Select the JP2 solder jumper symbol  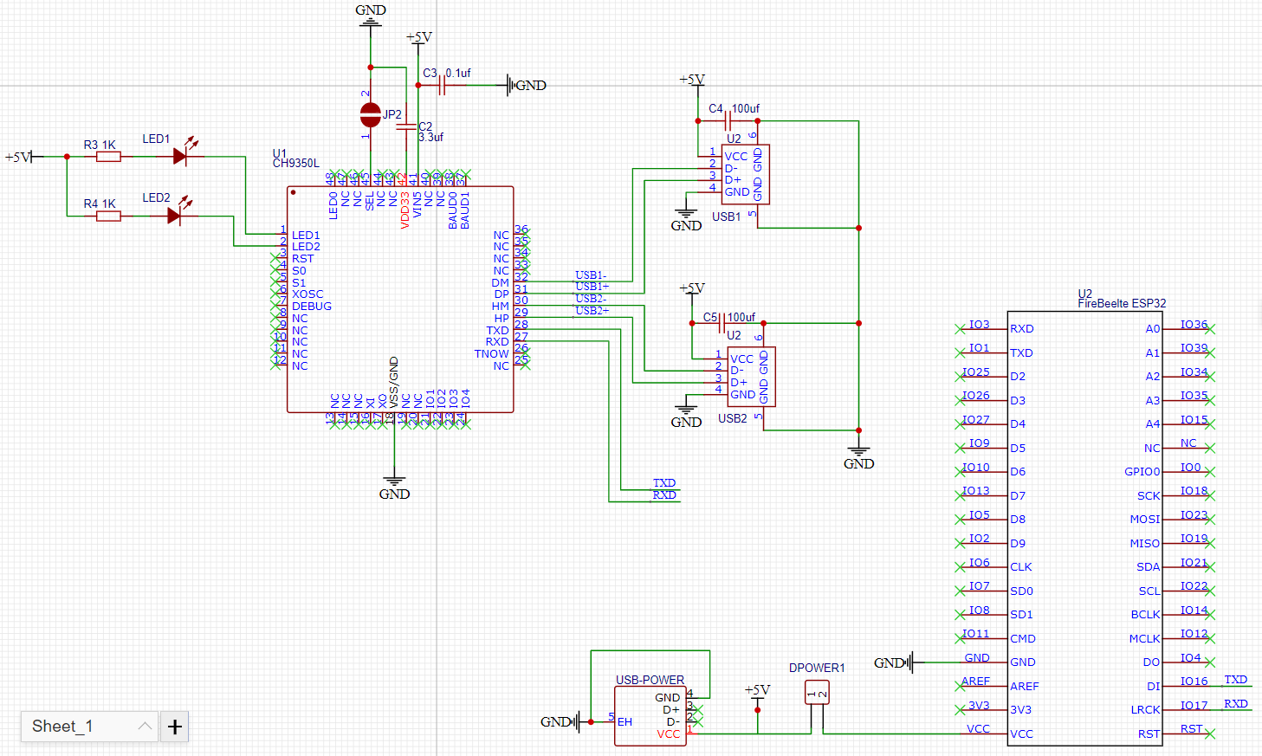click(370, 114)
